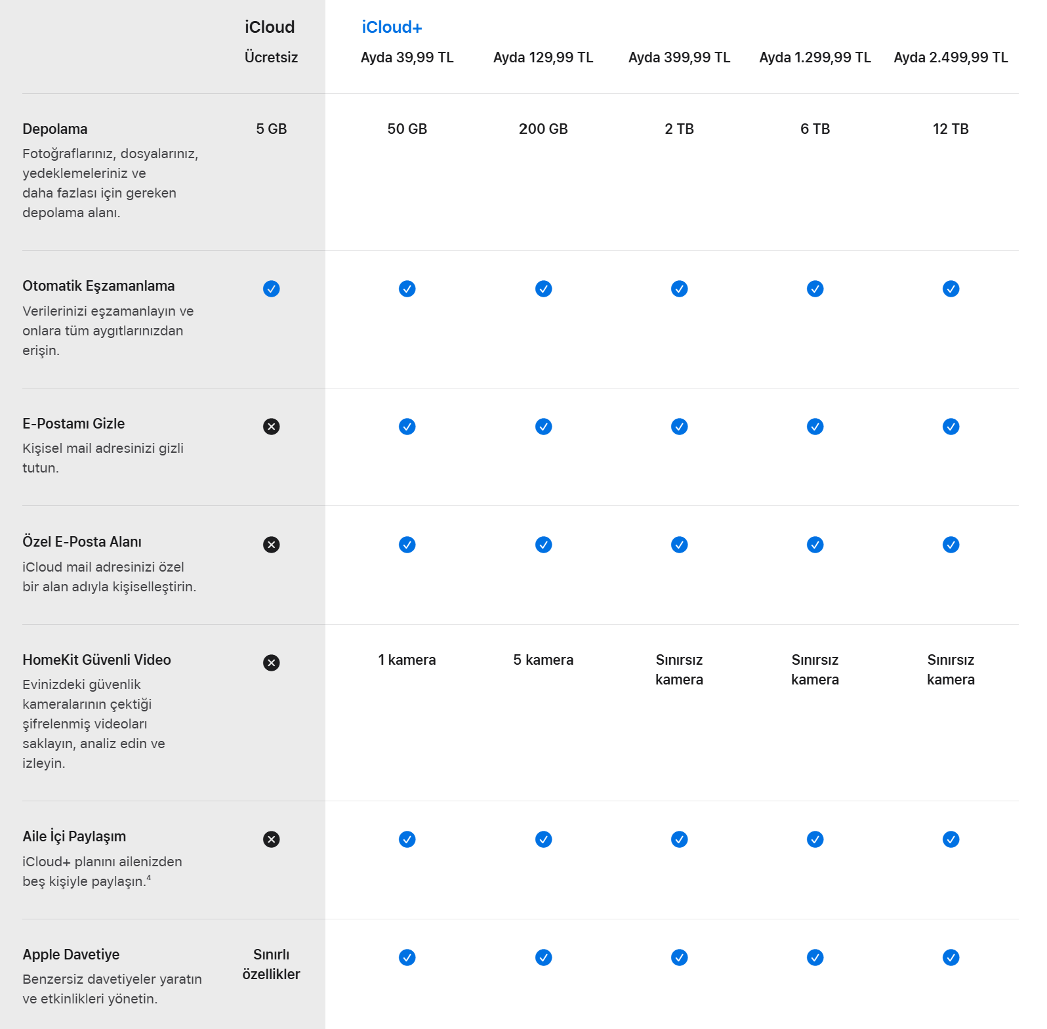
Task: Click the X icon in HomeKit Güvenli Video row
Action: (271, 663)
